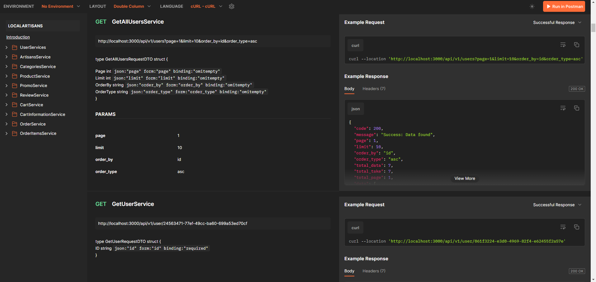596x282 pixels.
Task: Select the CartInformationService tree label
Action: [43, 114]
